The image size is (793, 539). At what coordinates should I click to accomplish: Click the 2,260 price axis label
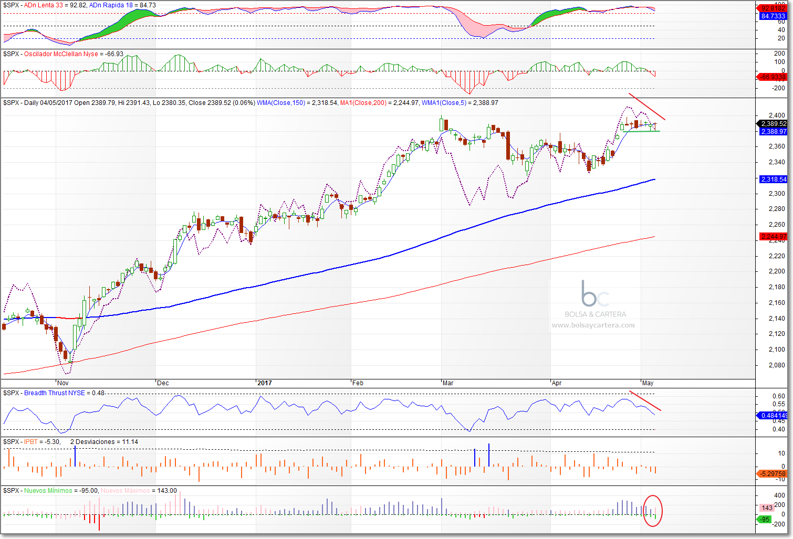[x=777, y=225]
